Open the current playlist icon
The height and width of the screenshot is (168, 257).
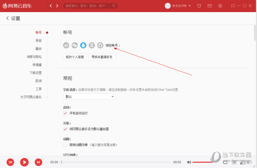[x=243, y=162]
